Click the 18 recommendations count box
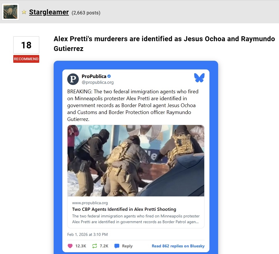Image resolution: width=279 pixels, height=254 pixels. (26, 45)
